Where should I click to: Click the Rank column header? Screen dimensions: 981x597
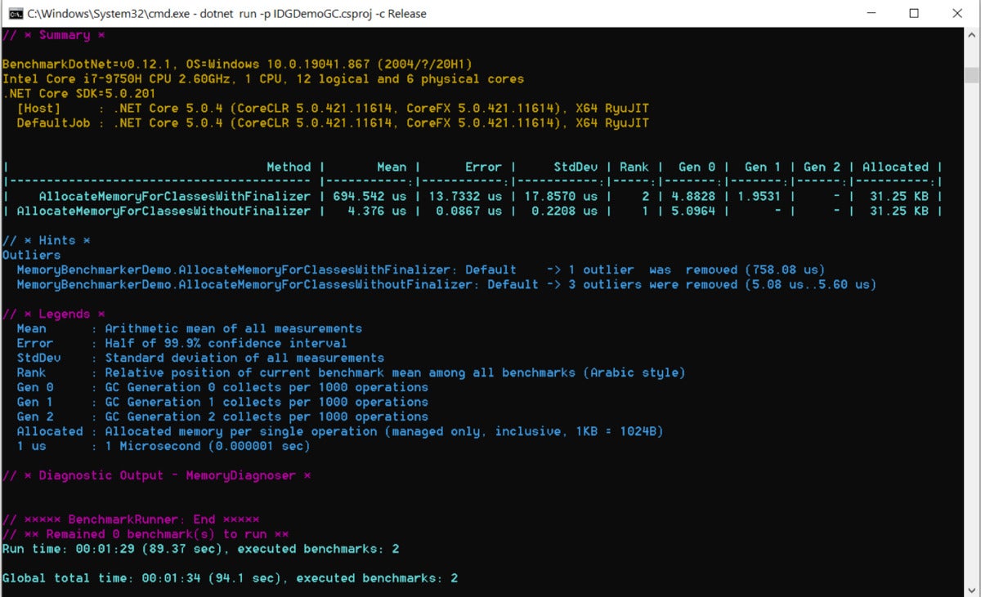tap(634, 167)
